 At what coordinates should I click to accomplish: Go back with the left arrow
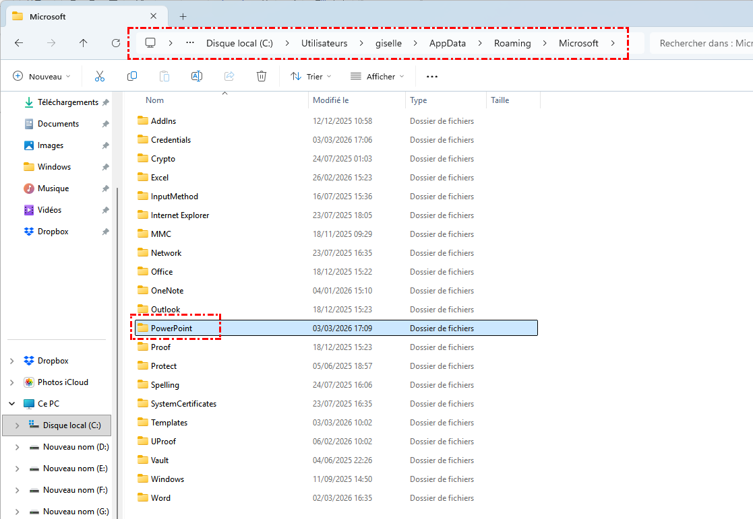coord(19,43)
